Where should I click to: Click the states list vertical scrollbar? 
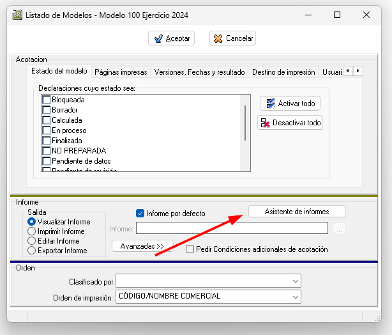[x=245, y=121]
